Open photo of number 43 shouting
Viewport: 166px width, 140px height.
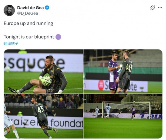pyautogui.click(x=43, y=116)
